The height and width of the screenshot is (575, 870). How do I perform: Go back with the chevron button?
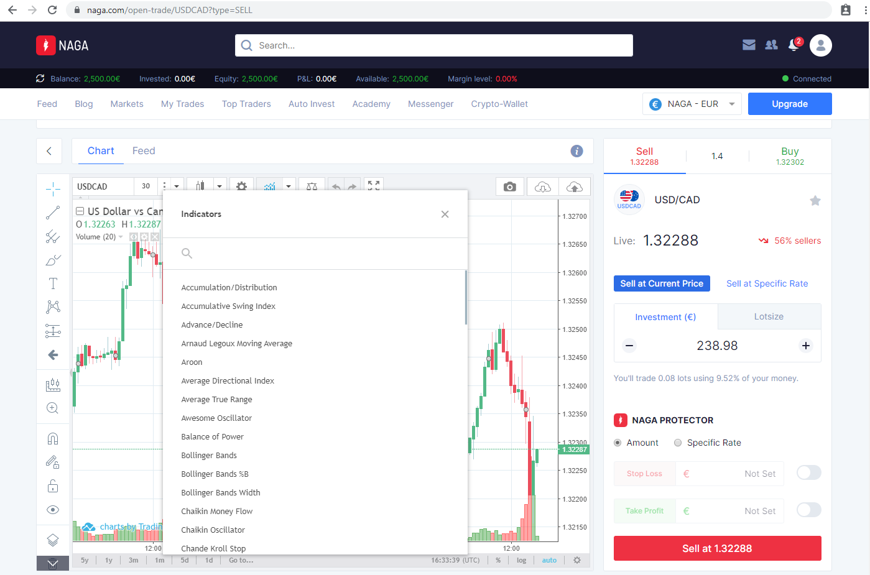[49, 151]
